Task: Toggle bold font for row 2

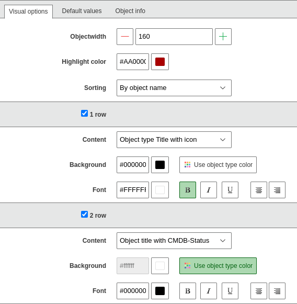Action: [188, 291]
